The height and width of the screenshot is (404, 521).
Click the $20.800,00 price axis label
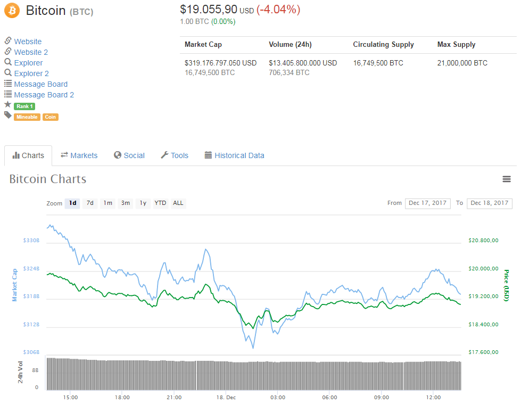(x=483, y=240)
